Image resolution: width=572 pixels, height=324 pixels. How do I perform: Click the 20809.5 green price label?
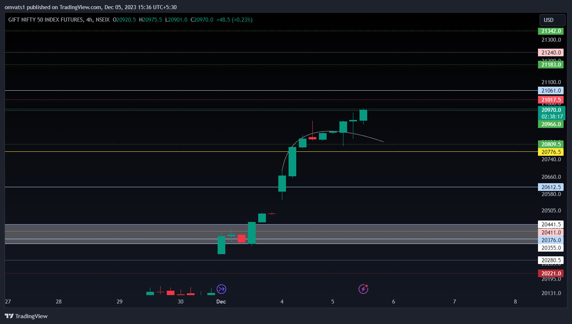(551, 144)
